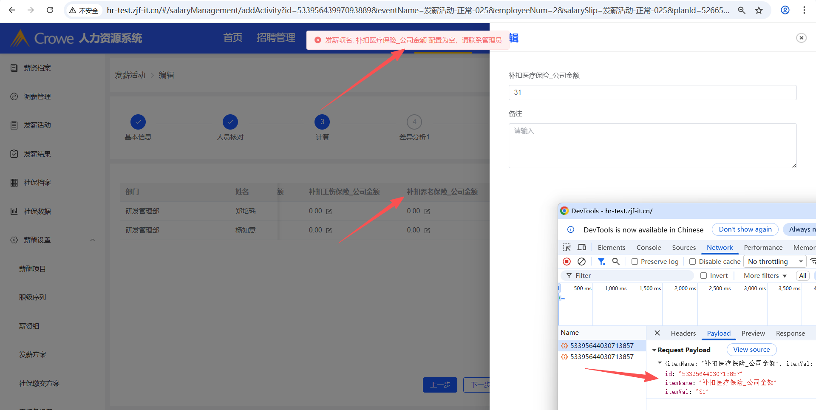Select the inspect element picker icon
The image size is (816, 410).
tap(567, 247)
